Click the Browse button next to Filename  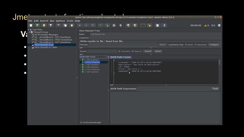(x=162, y=45)
